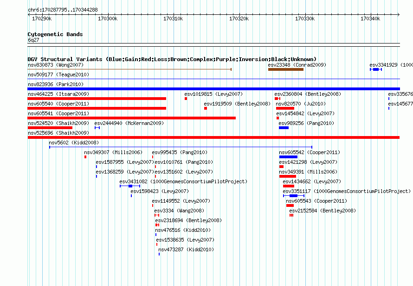The height and width of the screenshot is (286, 413).
Task: Open esv3351117 1000GenomesConsortiumPilotProject label
Action: [347, 191]
